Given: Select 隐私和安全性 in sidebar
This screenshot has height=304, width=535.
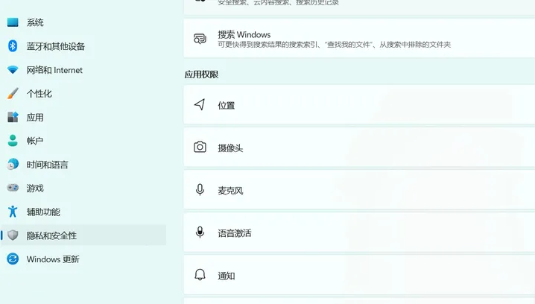Looking at the screenshot, I should [83, 235].
